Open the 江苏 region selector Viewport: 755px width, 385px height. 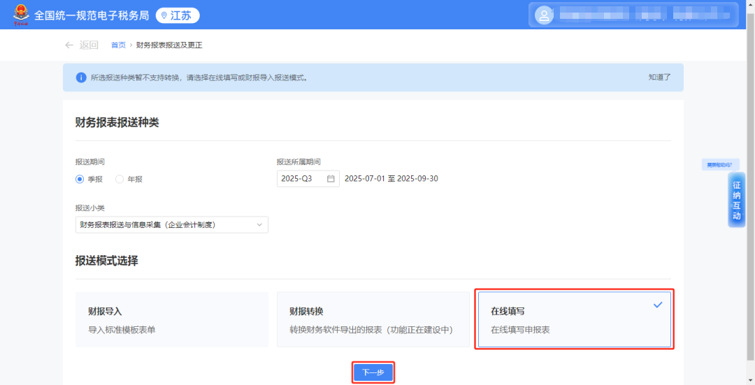pos(178,15)
